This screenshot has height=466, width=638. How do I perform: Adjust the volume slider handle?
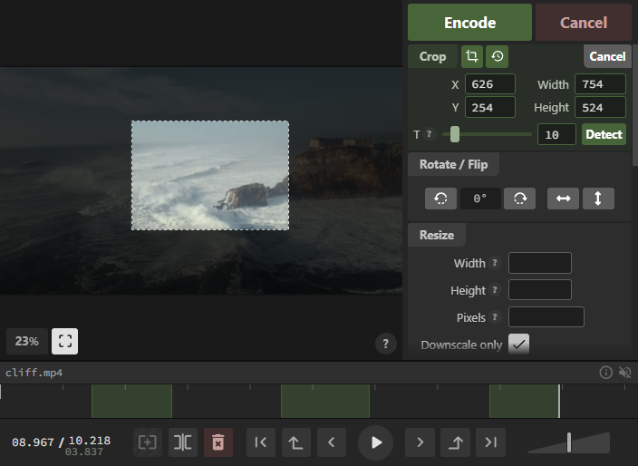tap(569, 442)
